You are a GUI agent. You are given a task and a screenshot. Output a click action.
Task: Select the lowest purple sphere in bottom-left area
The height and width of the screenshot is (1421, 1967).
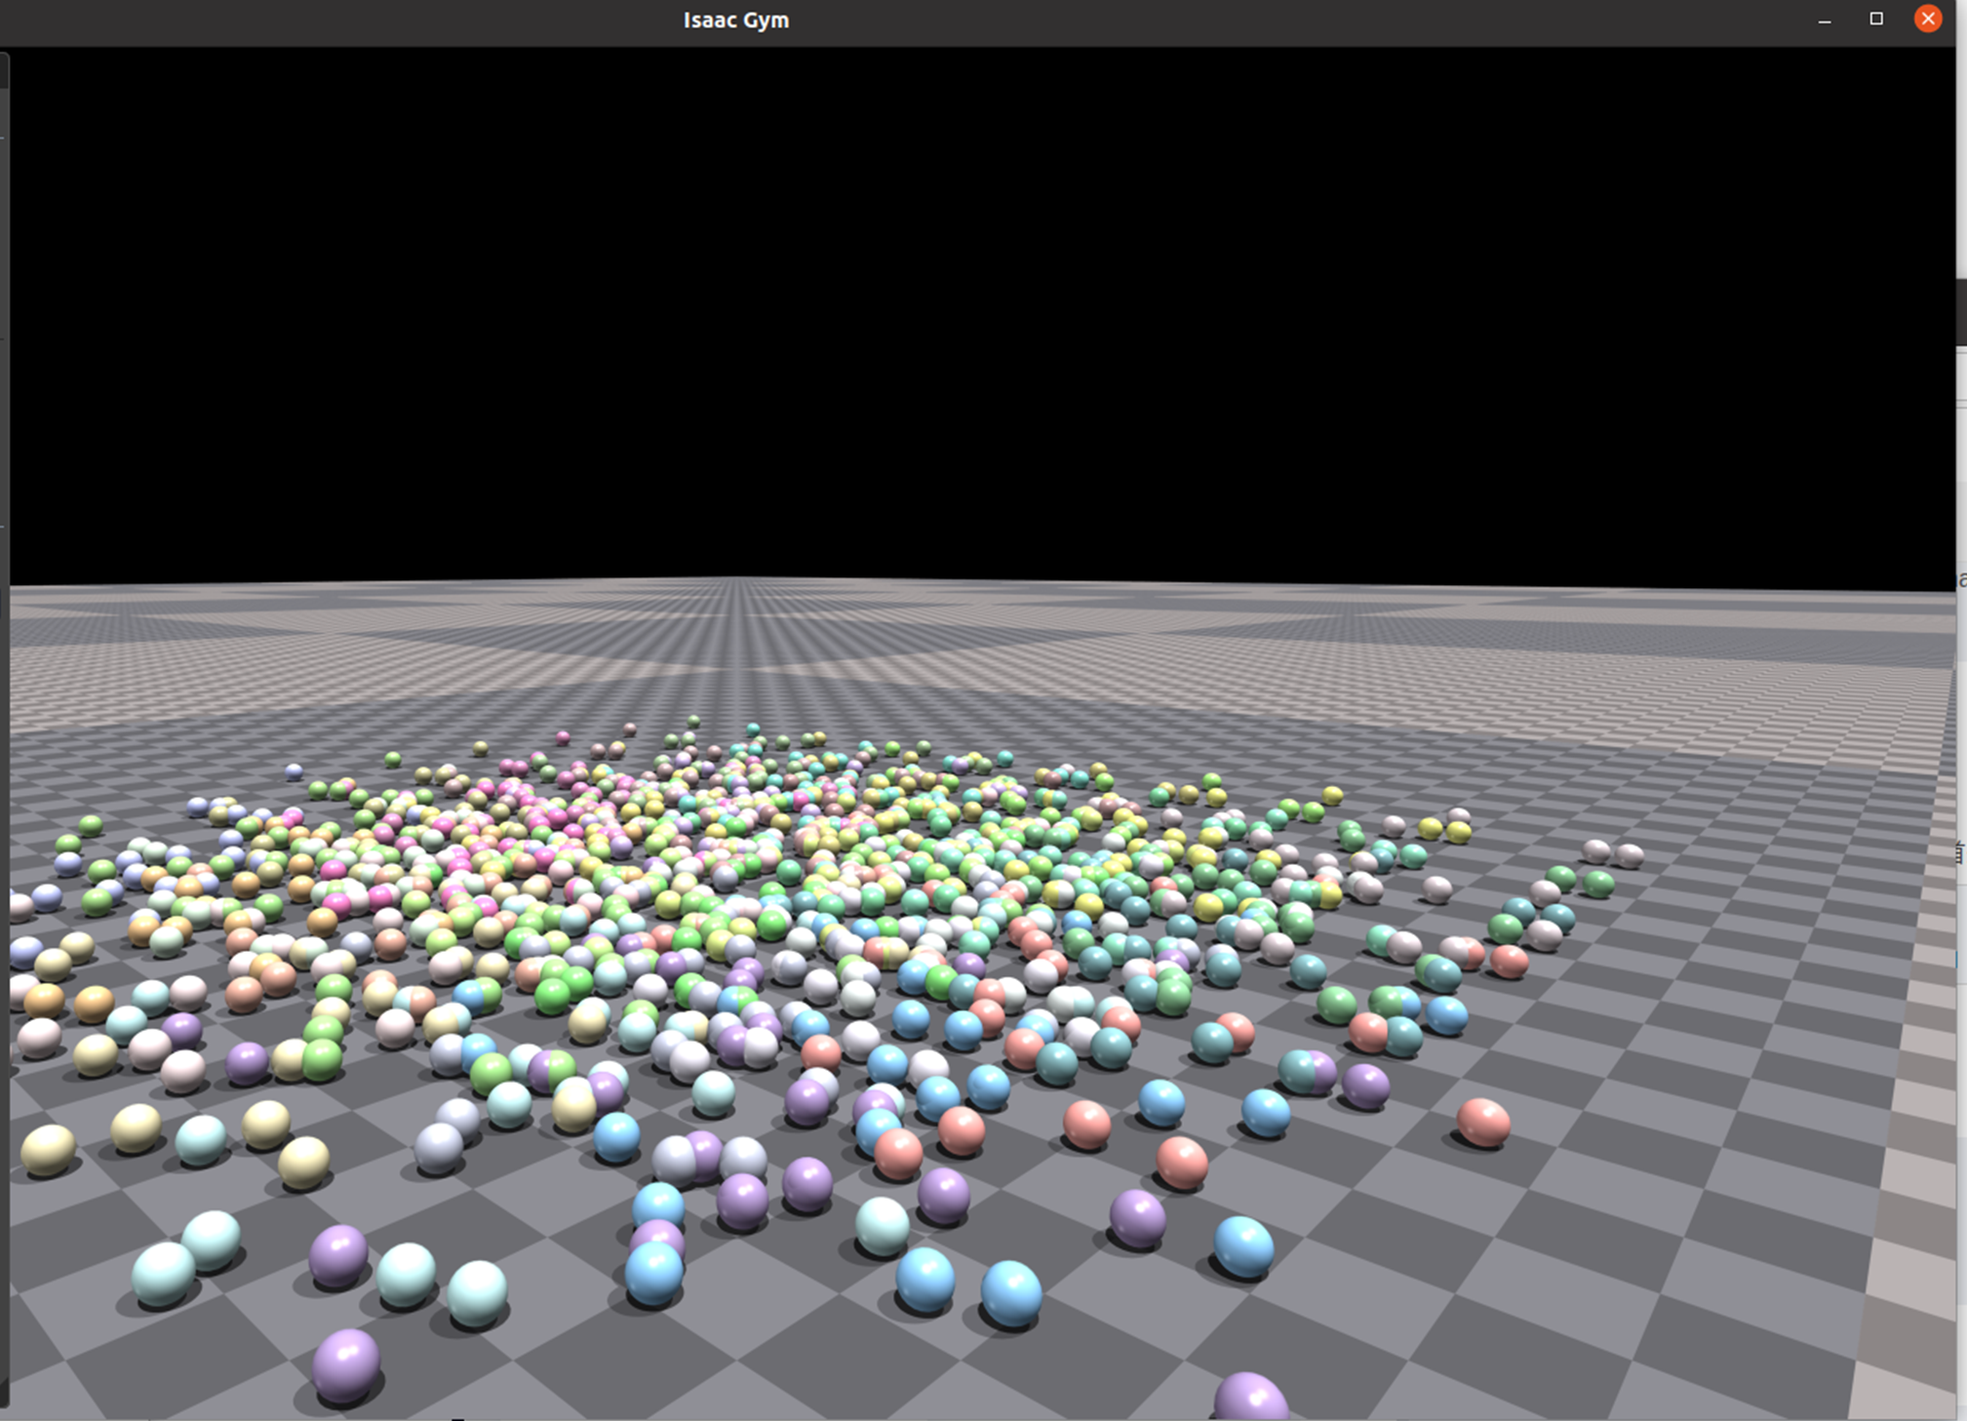(345, 1363)
